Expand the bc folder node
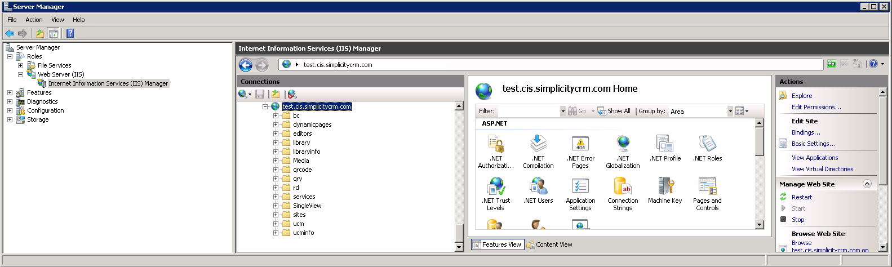 coord(276,115)
